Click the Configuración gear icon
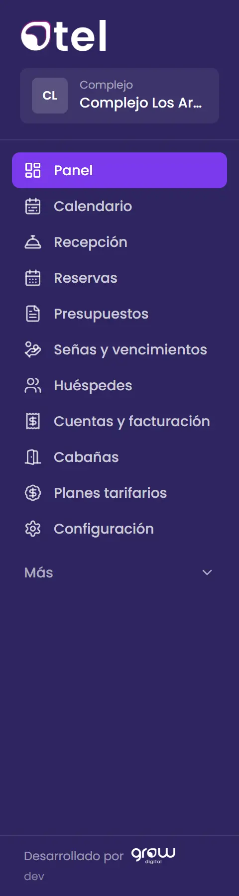 [x=33, y=529]
